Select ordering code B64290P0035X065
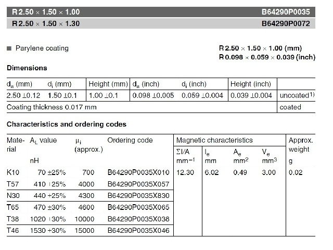The image size is (333, 250). [x=138, y=207]
